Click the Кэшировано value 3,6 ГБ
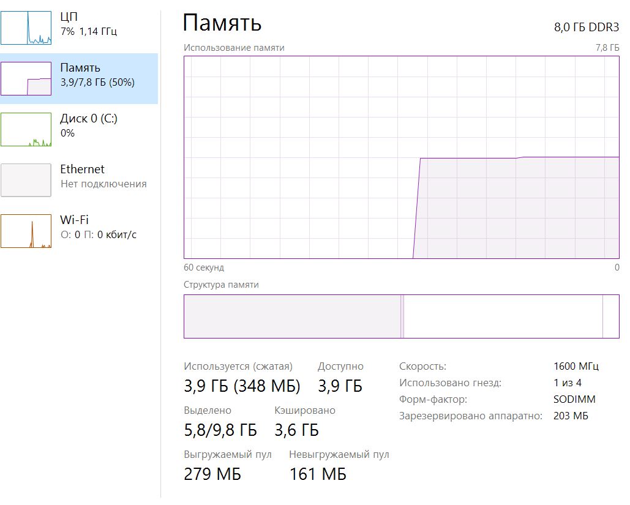The width and height of the screenshot is (630, 505). [296, 430]
